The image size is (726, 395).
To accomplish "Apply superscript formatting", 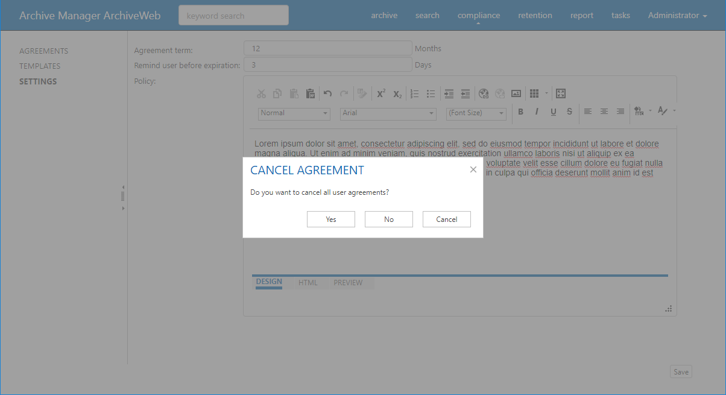I will tap(381, 93).
